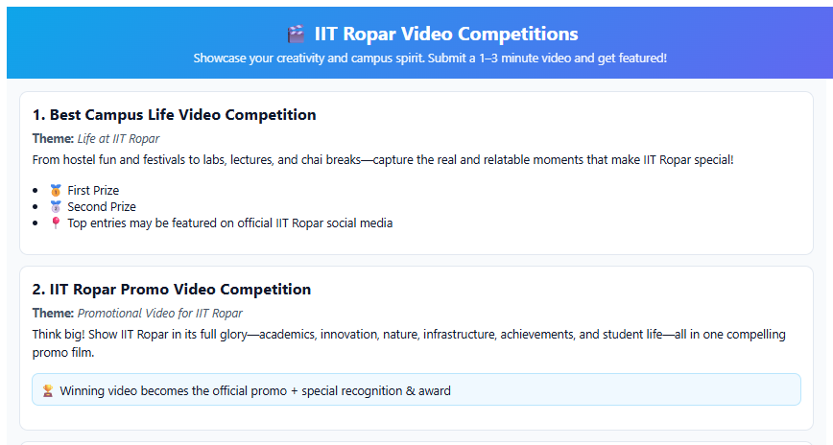Click the trophy icon in the highlighted box
The width and height of the screenshot is (833, 445).
tap(48, 391)
